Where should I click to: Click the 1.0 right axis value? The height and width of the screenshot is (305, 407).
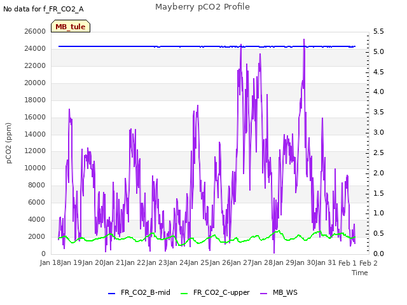378,213
